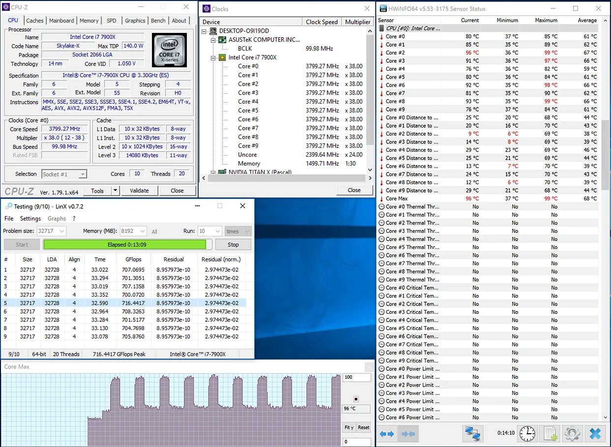Switch to the Caches tab in CPU-Z
This screenshot has height=447, width=611.
[x=35, y=21]
